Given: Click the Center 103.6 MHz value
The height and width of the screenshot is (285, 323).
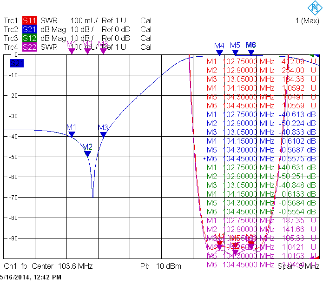Looking at the screenshot, I should [62, 266].
